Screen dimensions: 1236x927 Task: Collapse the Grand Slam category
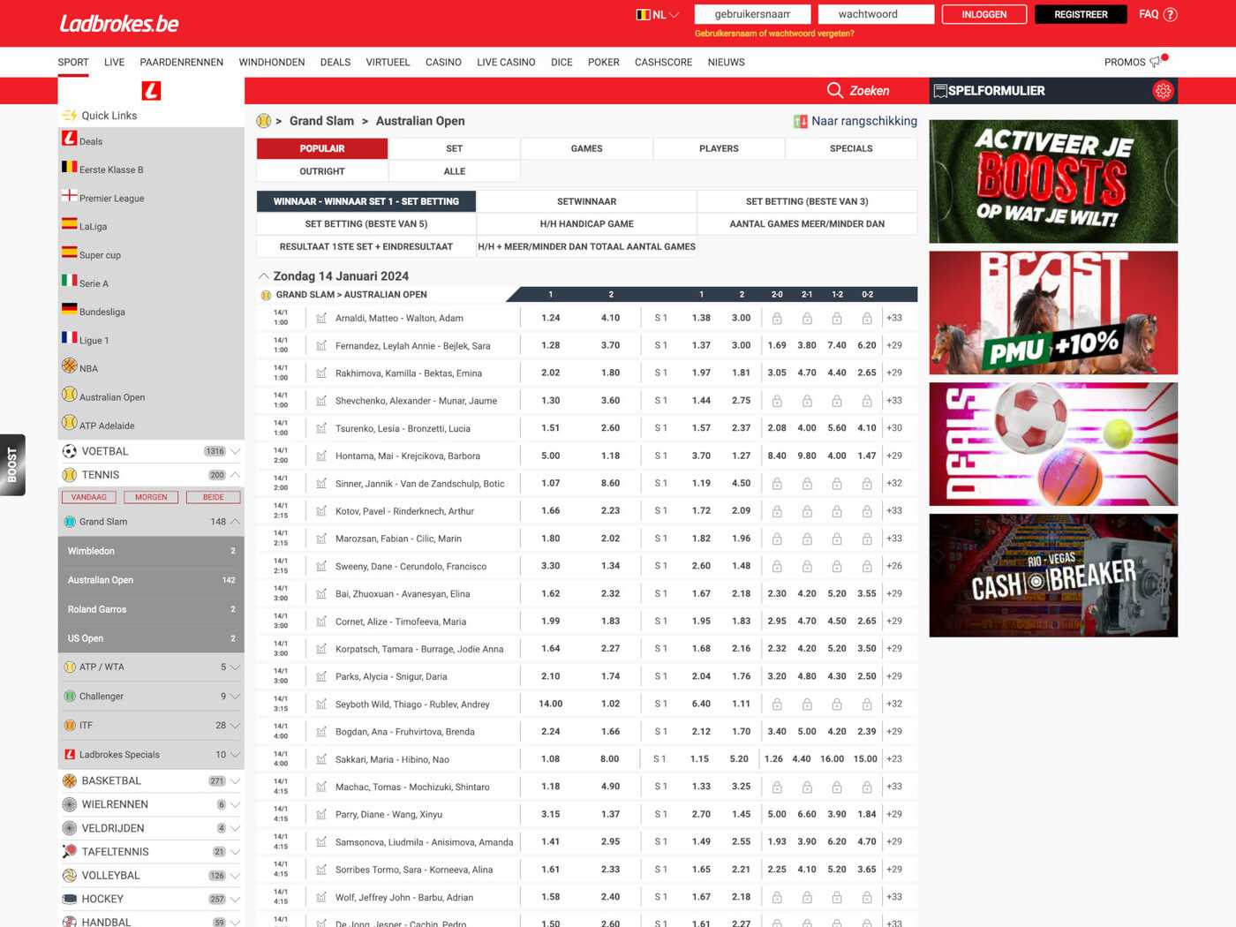(x=235, y=522)
